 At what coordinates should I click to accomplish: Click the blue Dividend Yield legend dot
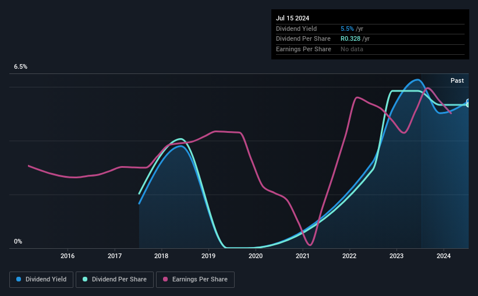pos(19,279)
